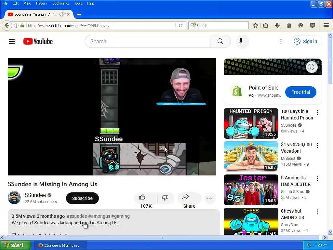This screenshot has height=250, width=333.
Task: Click the #amongus hashtag
Action: 99,216
